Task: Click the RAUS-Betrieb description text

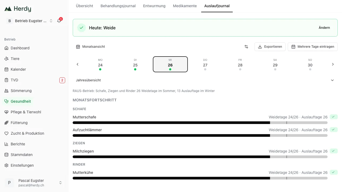Action: pyautogui.click(x=144, y=91)
